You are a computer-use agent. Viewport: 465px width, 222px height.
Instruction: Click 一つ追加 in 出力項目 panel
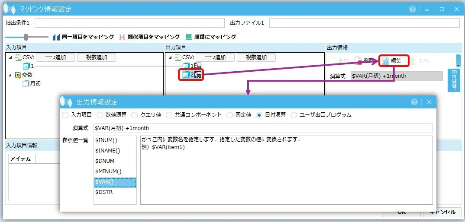pos(215,57)
